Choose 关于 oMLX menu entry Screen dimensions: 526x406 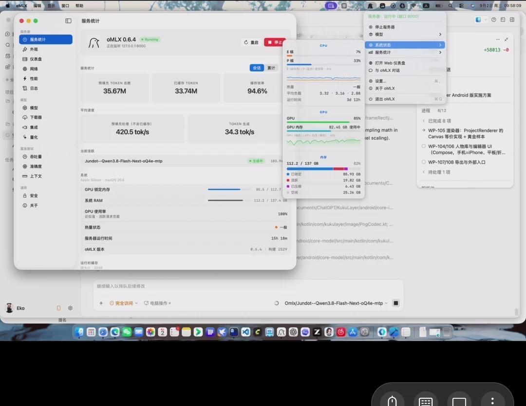tap(405, 88)
